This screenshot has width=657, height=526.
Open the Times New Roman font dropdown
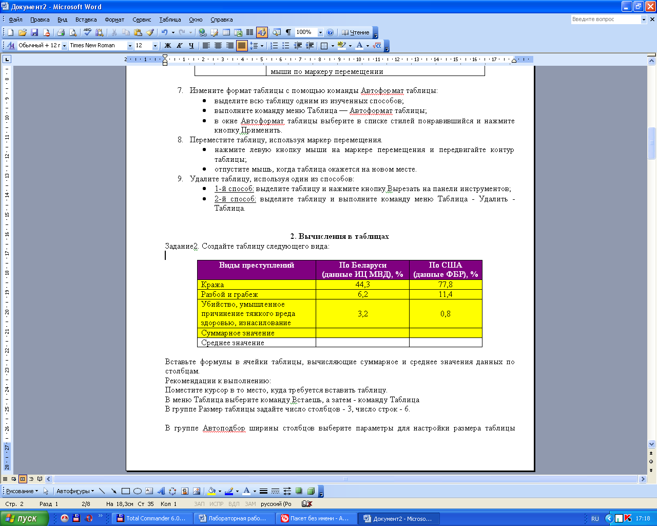tap(130, 46)
